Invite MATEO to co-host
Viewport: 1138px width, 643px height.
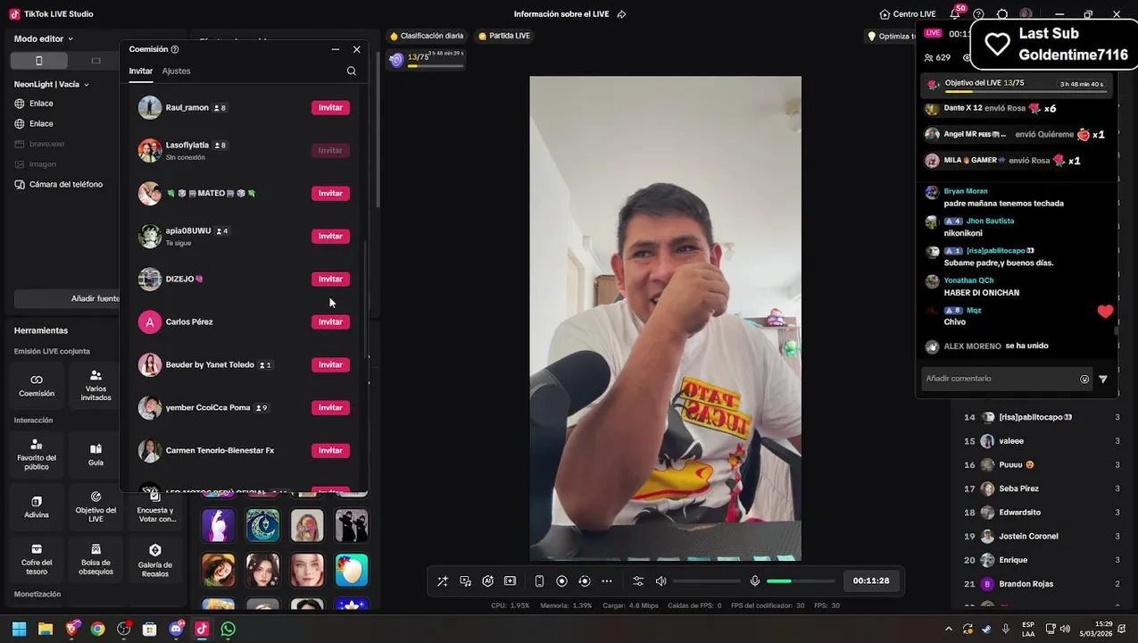click(330, 193)
